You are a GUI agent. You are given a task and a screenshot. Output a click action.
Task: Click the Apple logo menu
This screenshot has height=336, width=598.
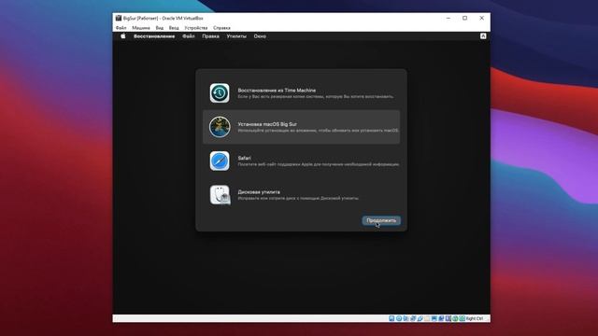[x=122, y=36]
